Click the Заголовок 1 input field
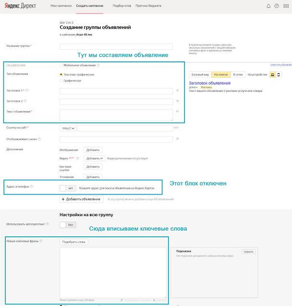This screenshot has height=306, width=292. pyautogui.click(x=116, y=91)
